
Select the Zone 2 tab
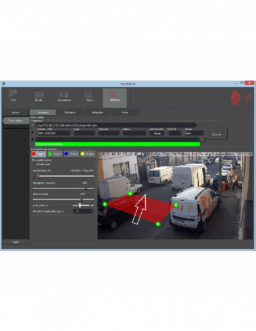(55, 154)
